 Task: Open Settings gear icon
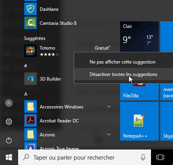[9, 122]
